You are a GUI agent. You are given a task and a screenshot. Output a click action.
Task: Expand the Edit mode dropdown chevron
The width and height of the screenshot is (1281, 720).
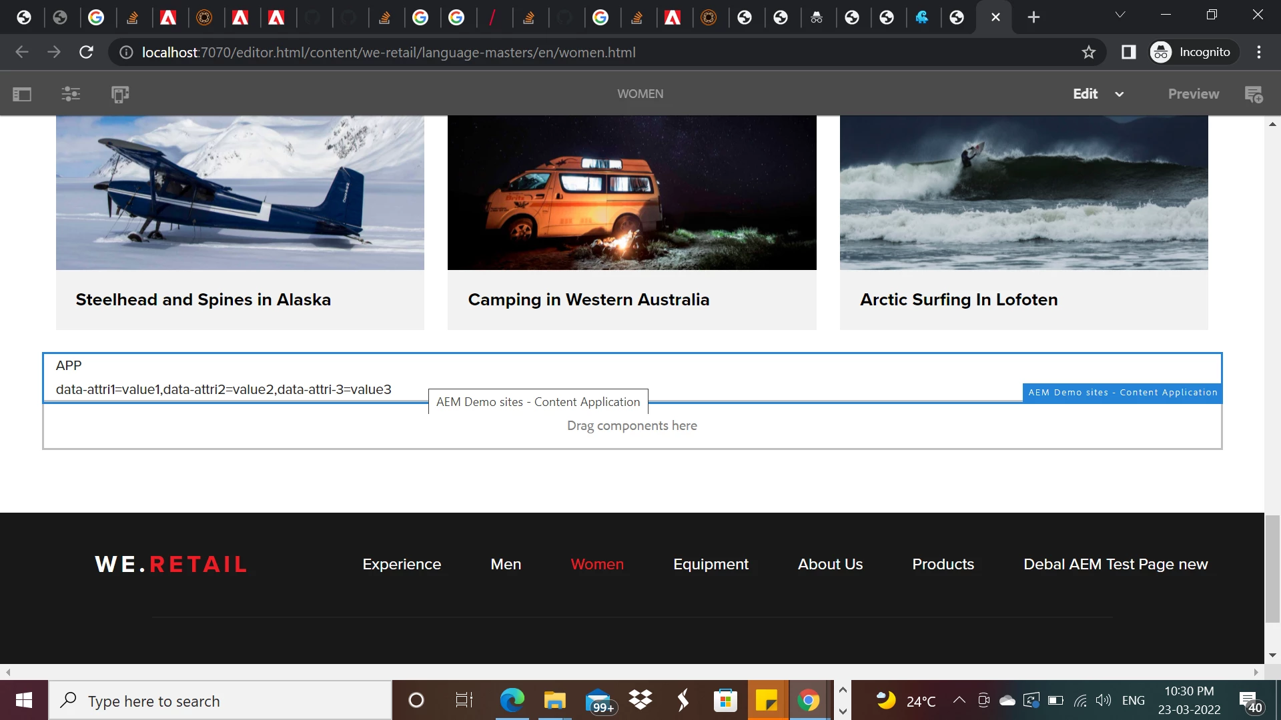[x=1120, y=94]
